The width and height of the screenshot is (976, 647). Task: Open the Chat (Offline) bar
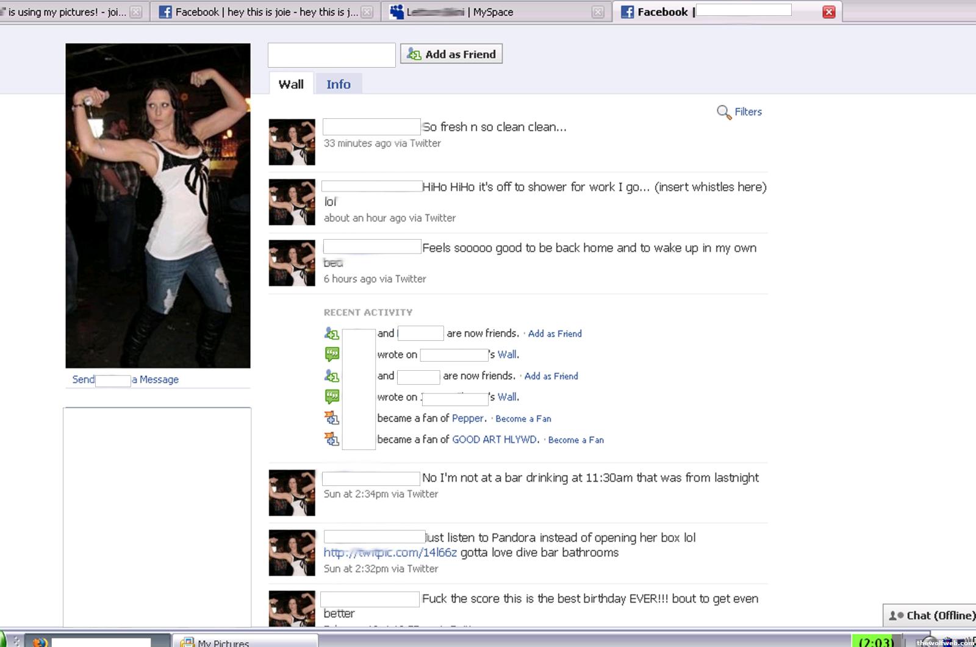933,615
